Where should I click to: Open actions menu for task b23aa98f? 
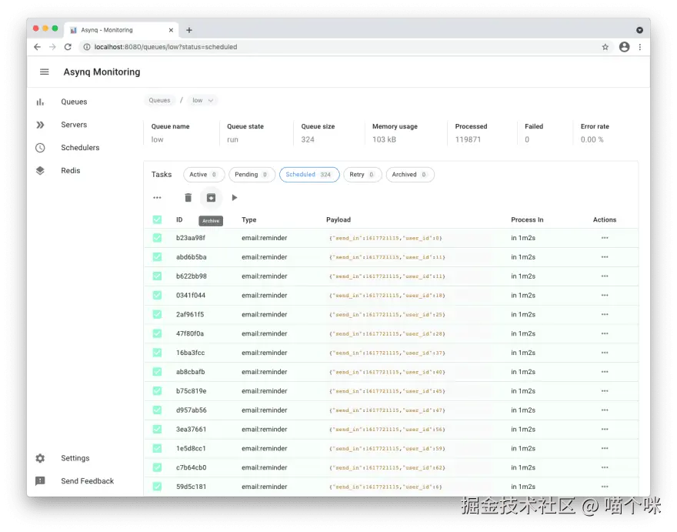tap(605, 238)
